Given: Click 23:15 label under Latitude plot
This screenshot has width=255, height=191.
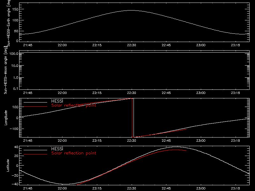Looking at the screenshot, I should [x=235, y=188].
